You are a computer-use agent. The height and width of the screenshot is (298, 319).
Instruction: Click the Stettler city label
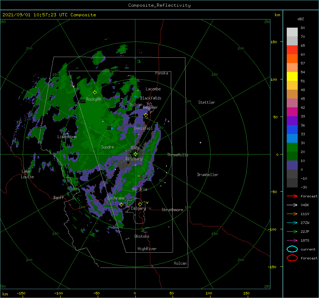[207, 102]
